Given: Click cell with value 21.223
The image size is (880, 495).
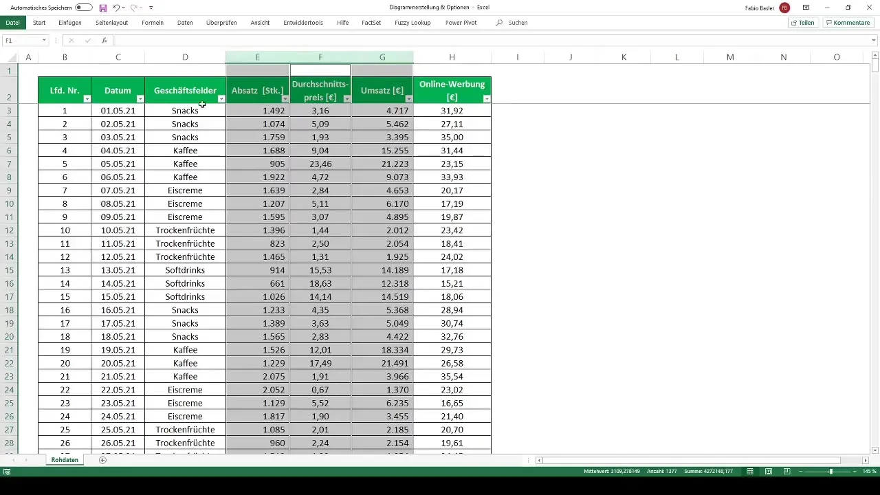Looking at the screenshot, I should tap(382, 164).
